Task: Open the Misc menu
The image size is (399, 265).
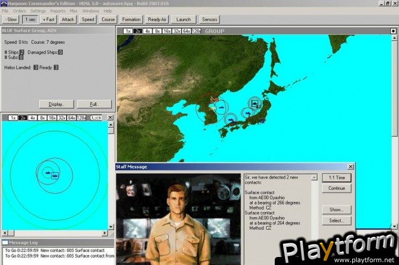Action: 74,11
